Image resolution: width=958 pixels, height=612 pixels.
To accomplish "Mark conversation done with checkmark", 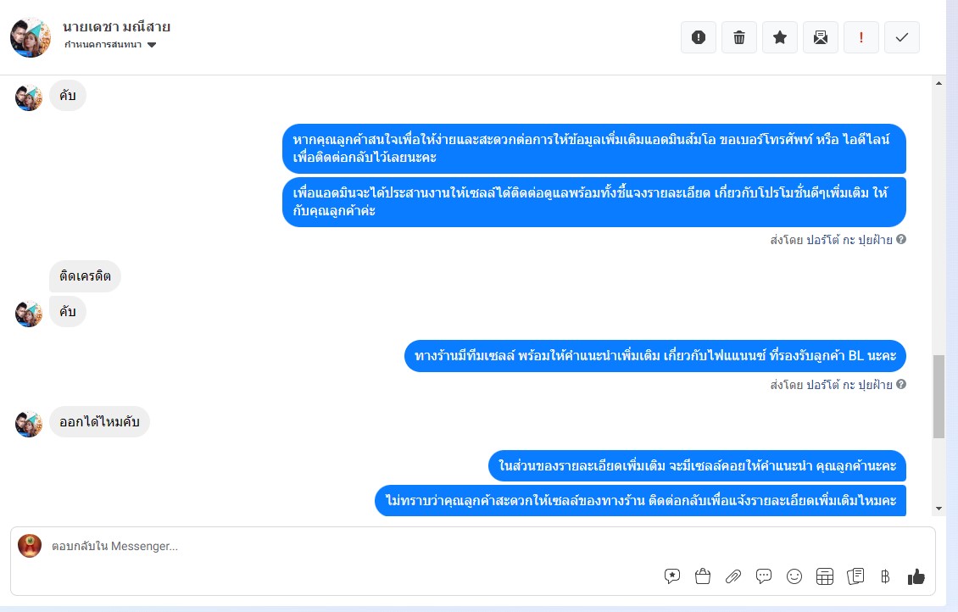I will [902, 37].
